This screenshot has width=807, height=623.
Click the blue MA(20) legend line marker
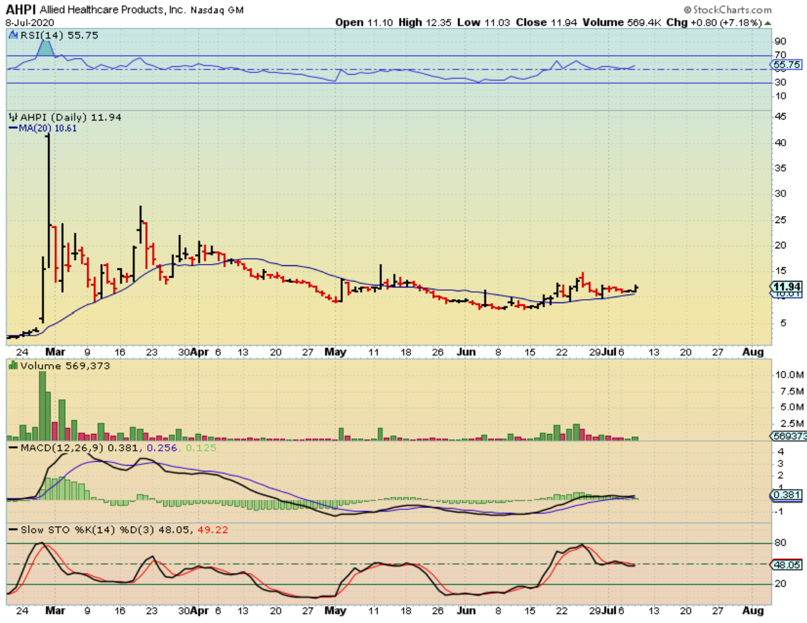(x=13, y=128)
